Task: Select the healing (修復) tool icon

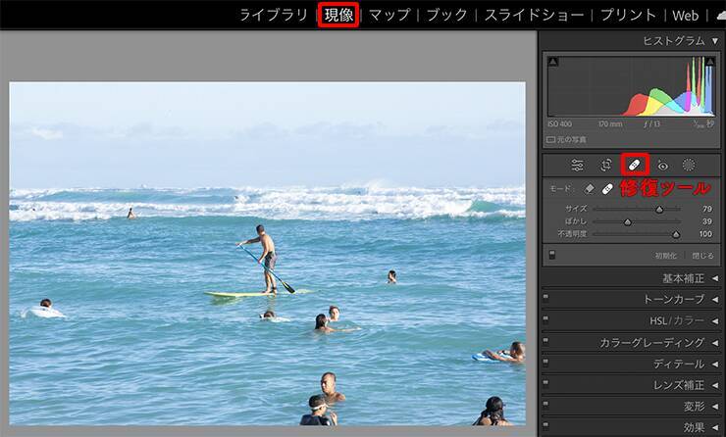Action: tap(634, 165)
